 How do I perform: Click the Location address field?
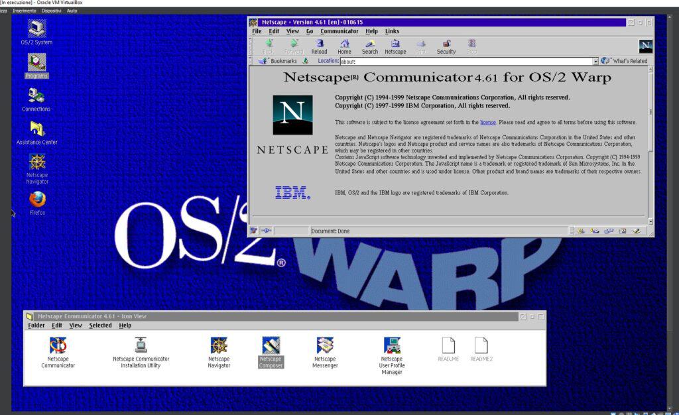pos(466,62)
